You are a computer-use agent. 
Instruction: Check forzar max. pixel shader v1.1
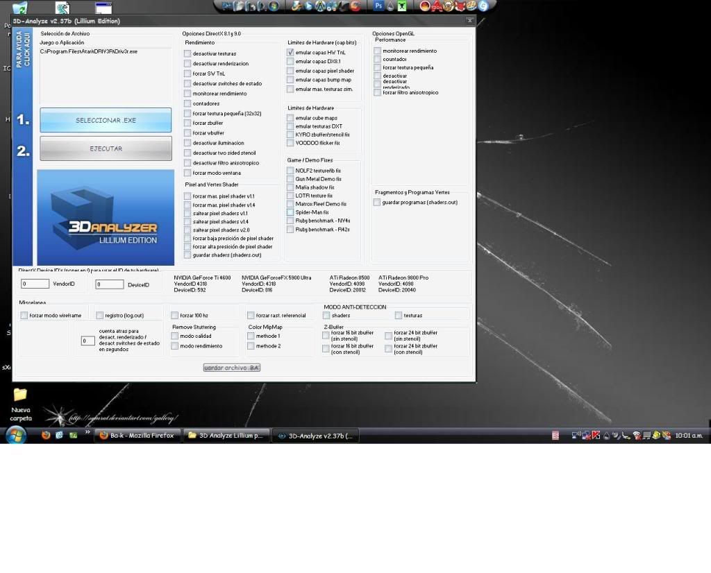pos(187,196)
